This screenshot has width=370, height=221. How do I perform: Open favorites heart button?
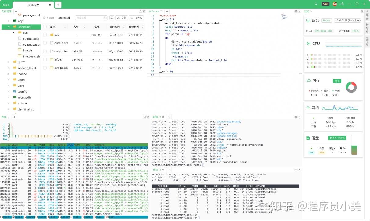point(112,18)
